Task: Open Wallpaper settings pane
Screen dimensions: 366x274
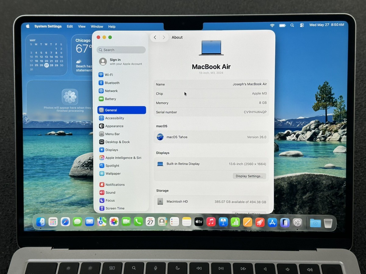Action: pos(122,174)
